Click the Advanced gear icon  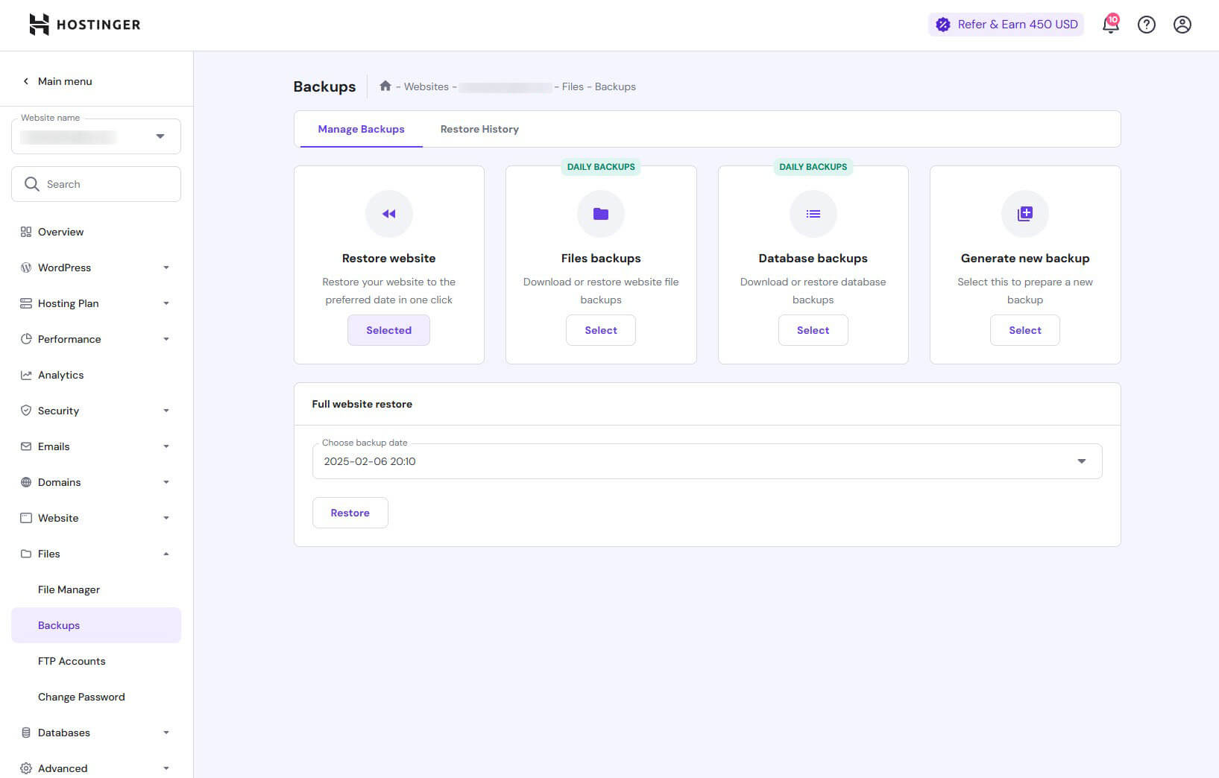click(x=26, y=768)
